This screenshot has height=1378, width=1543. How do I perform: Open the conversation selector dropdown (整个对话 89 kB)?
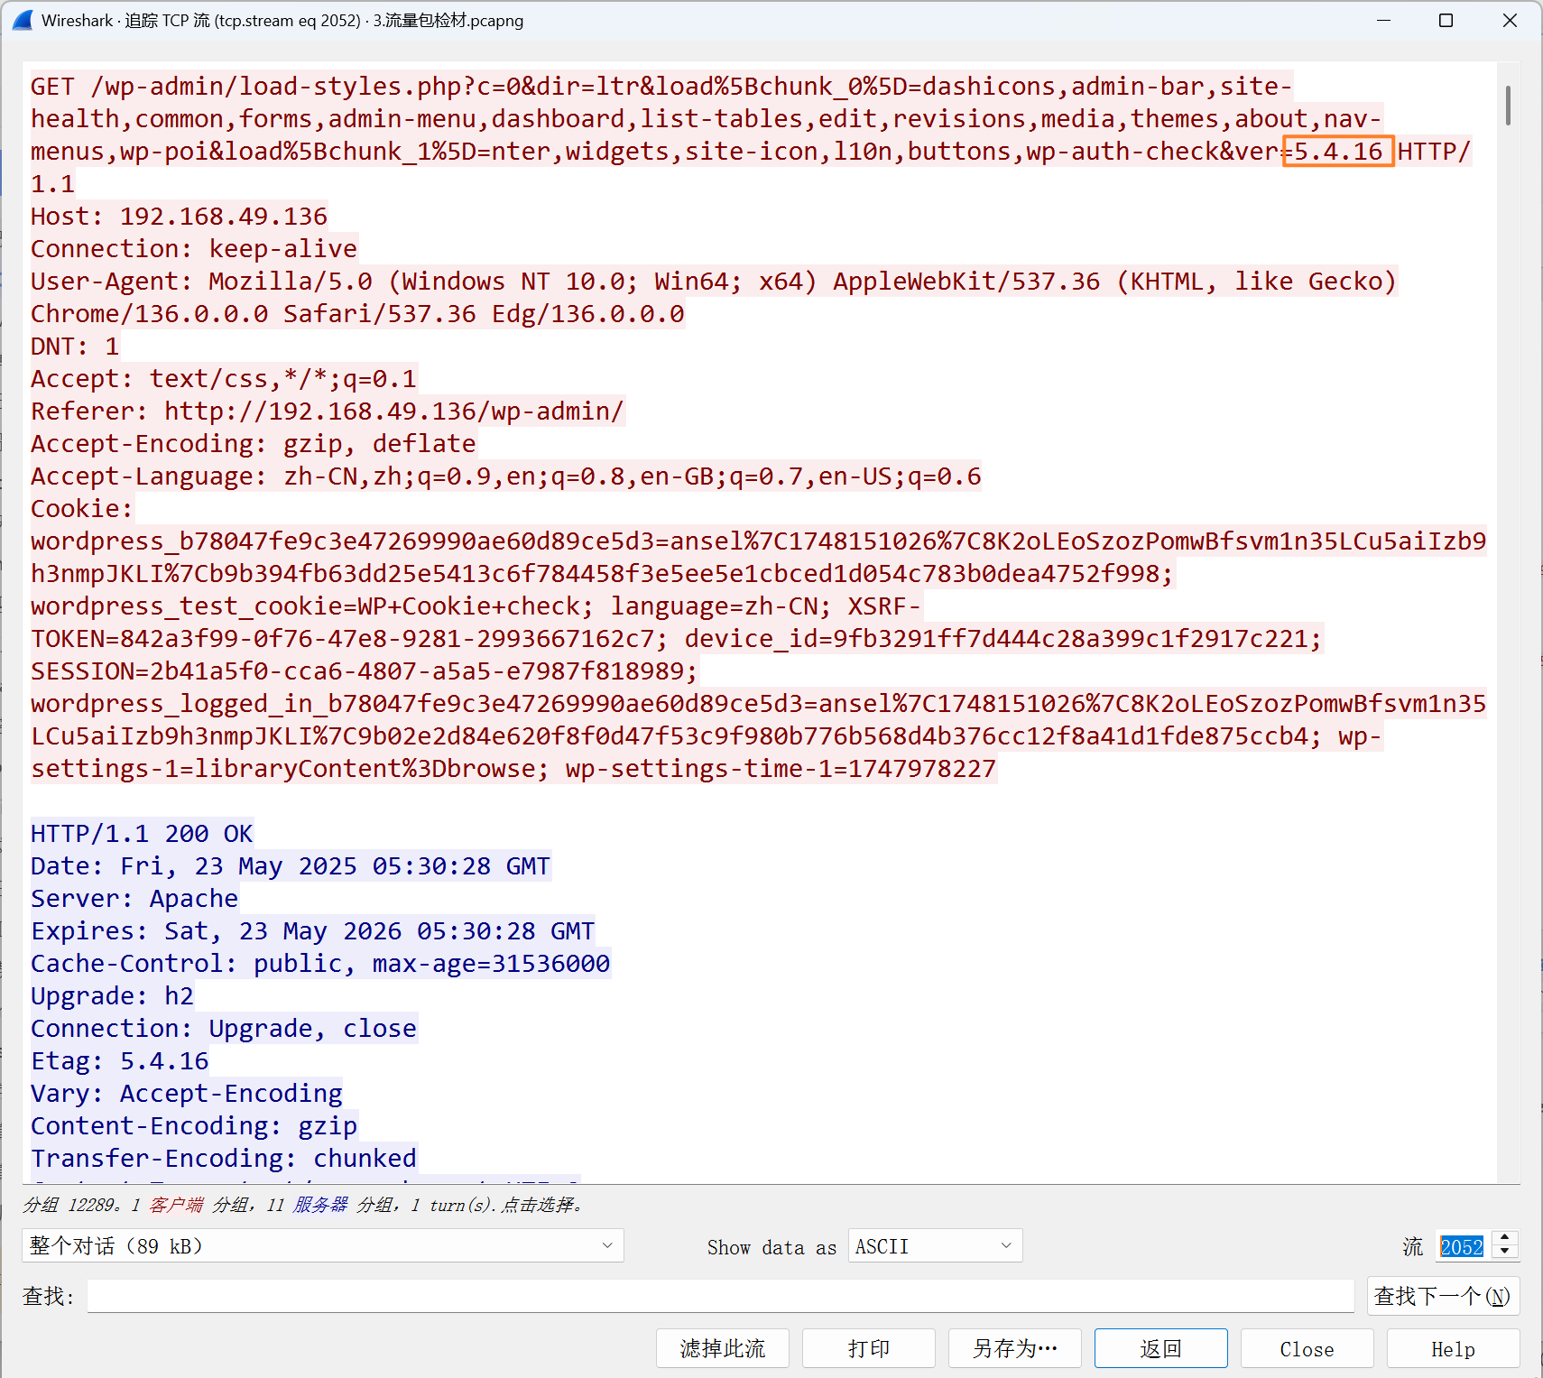pyautogui.click(x=323, y=1245)
